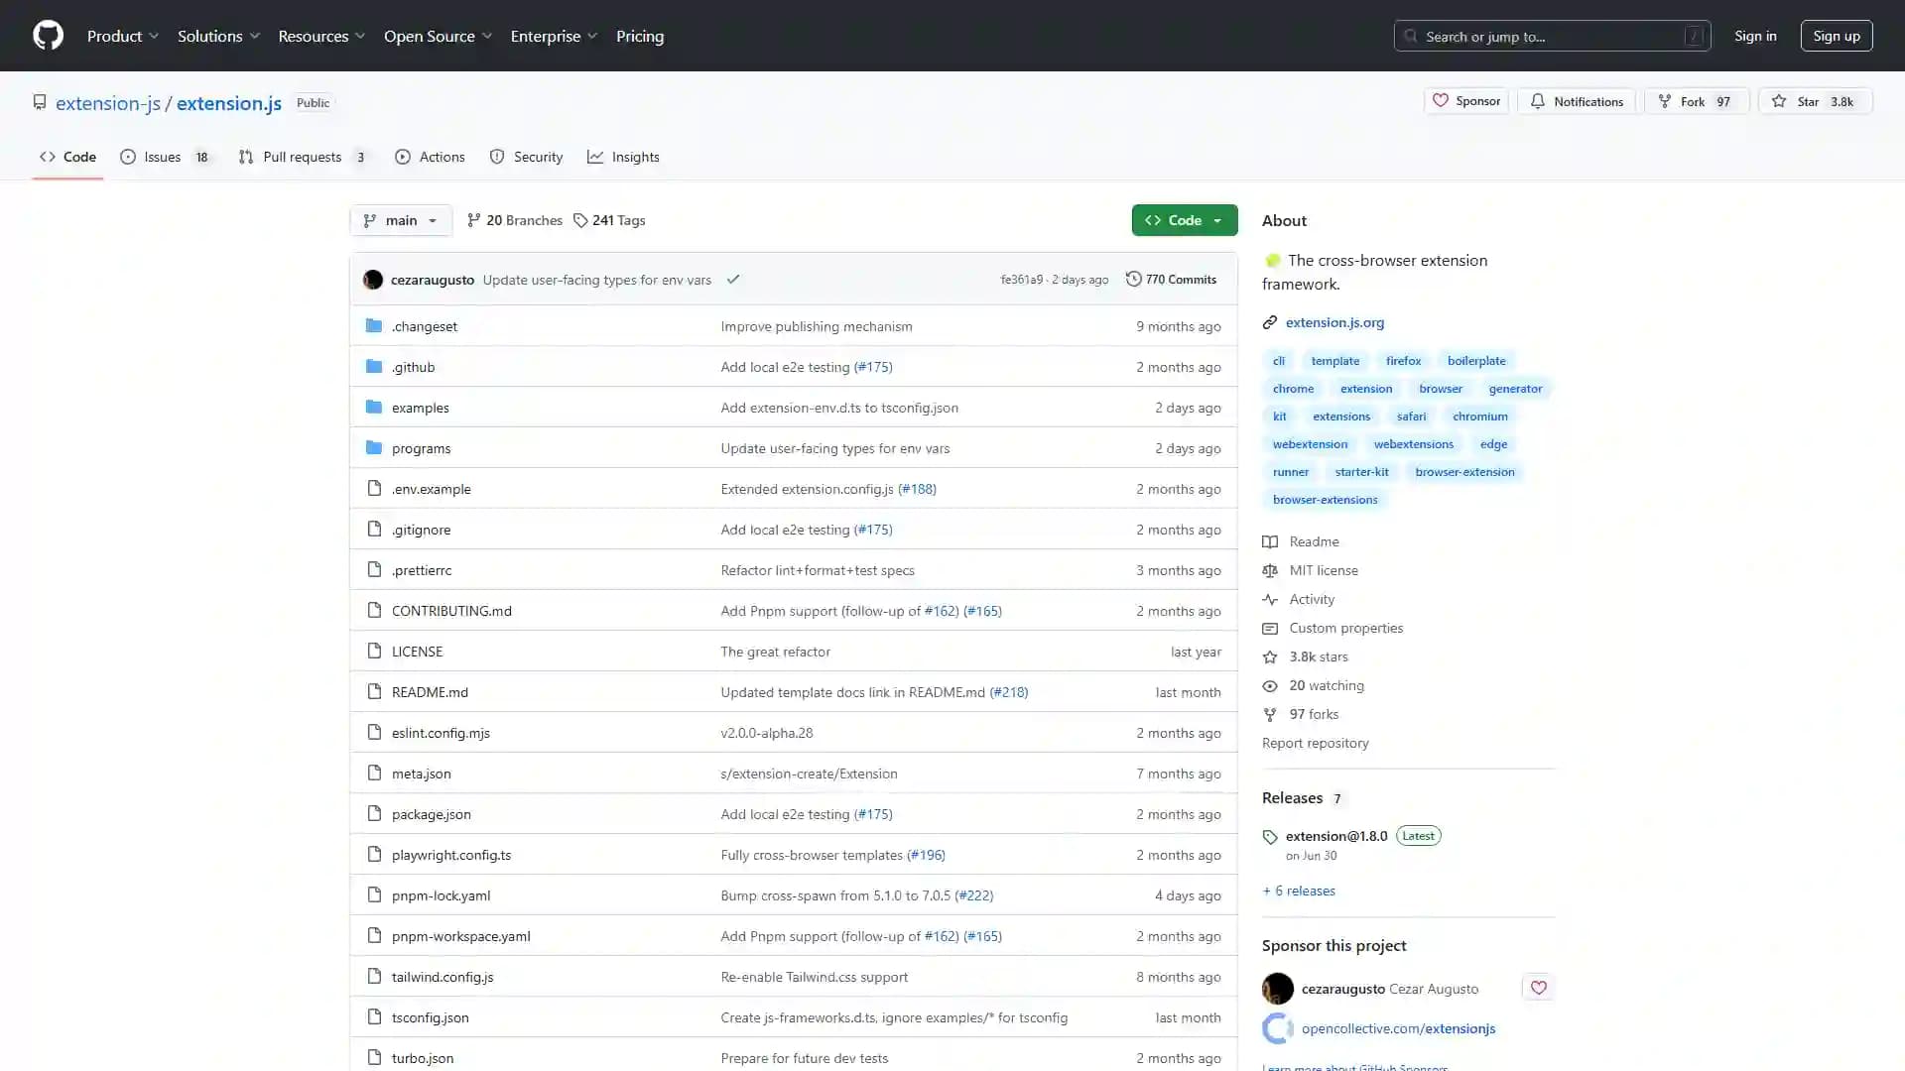Expand the Solutions menu
Viewport: 1905px width, 1071px height.
click(218, 36)
